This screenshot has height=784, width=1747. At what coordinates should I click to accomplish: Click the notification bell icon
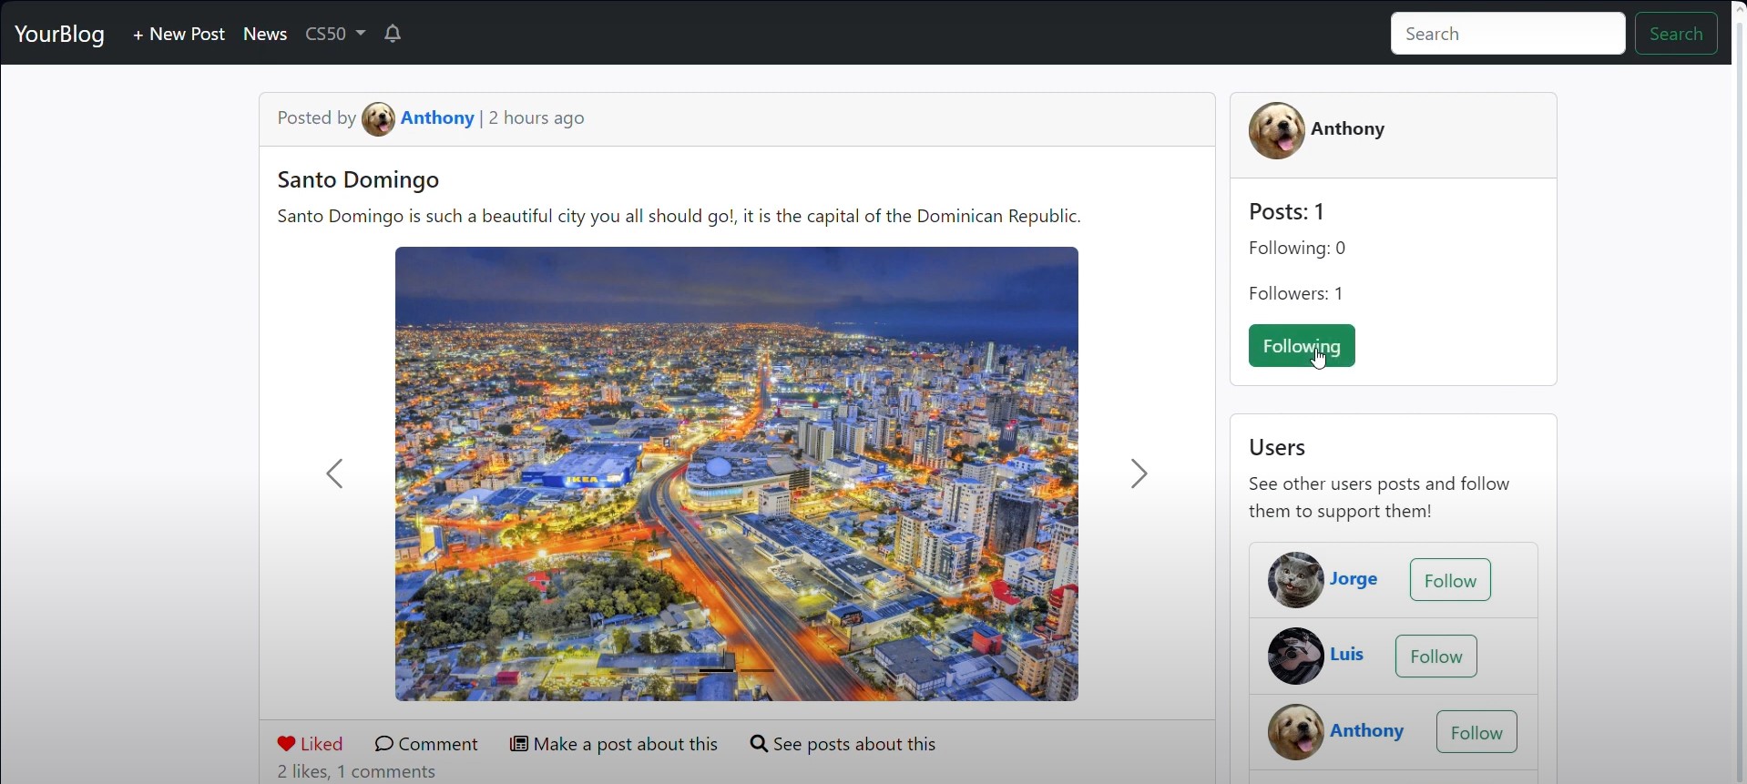tap(393, 35)
